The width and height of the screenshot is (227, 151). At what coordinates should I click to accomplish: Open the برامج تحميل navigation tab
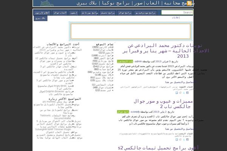(x=107, y=13)
